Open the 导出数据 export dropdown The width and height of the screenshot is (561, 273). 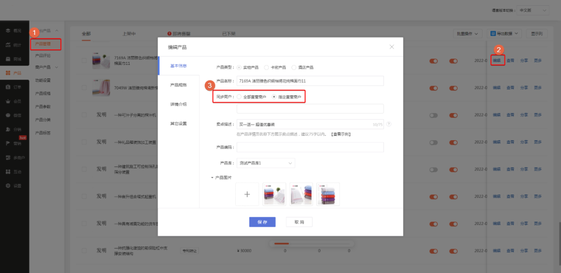tap(504, 34)
